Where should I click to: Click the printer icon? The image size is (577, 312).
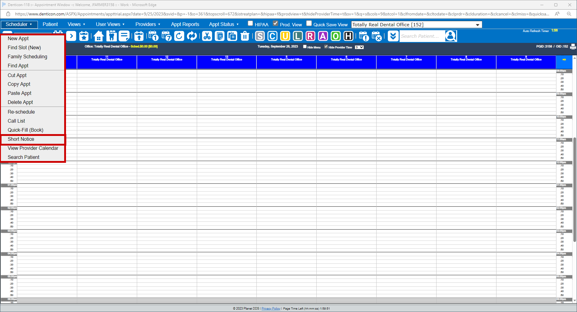click(x=573, y=47)
